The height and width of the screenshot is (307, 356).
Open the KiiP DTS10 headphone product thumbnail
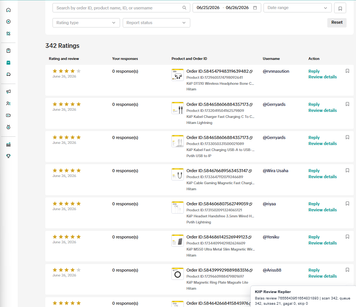pyautogui.click(x=177, y=75)
